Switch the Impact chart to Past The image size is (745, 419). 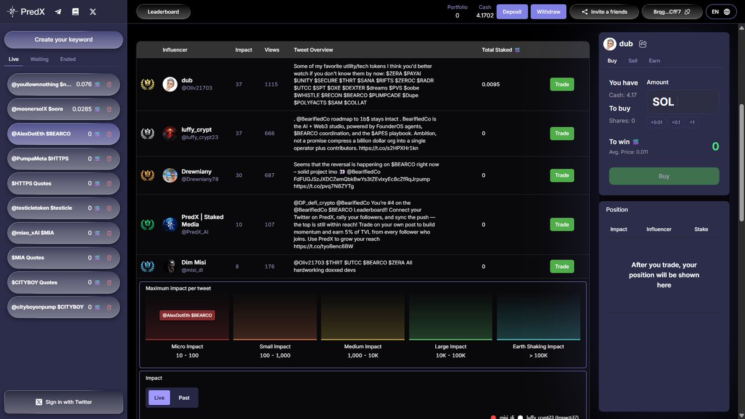pos(184,397)
